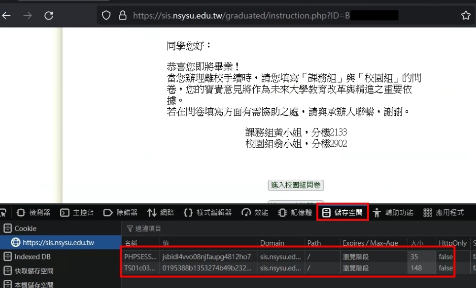The height and width of the screenshot is (288, 476).
Task: Click the value jsbidl4vvo08njfaupg4812ho7
Action: pyautogui.click(x=207, y=257)
